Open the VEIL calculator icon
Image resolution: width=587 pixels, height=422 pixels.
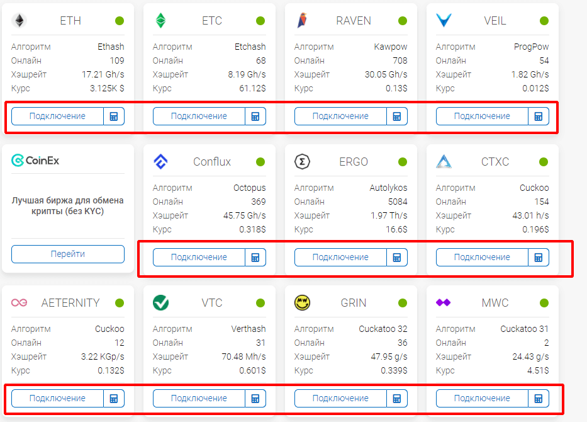pyautogui.click(x=539, y=116)
